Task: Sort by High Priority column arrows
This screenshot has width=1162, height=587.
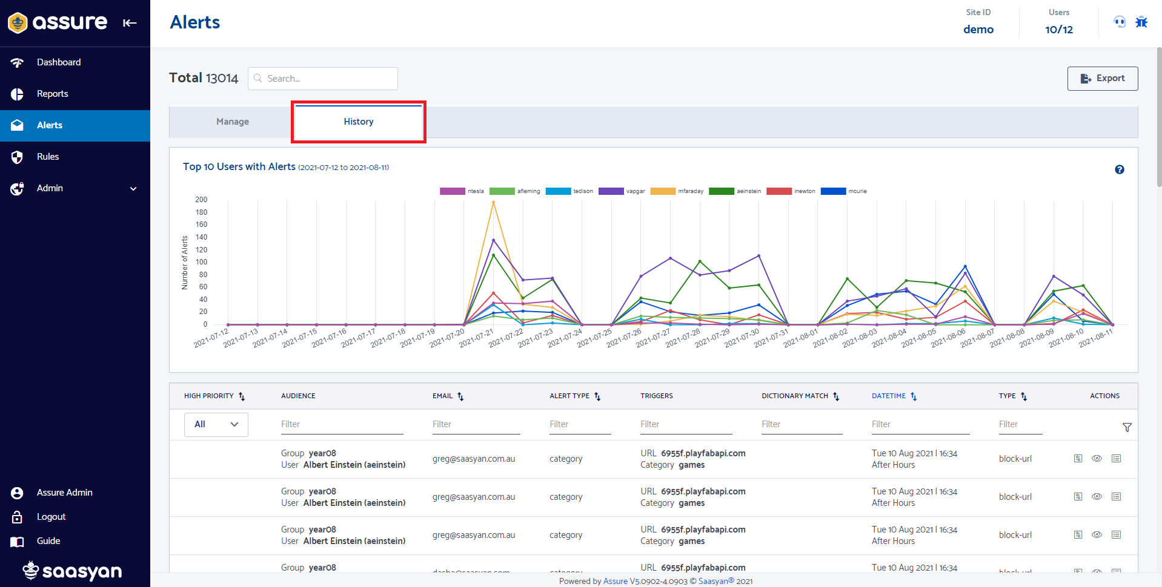Action: click(x=242, y=396)
